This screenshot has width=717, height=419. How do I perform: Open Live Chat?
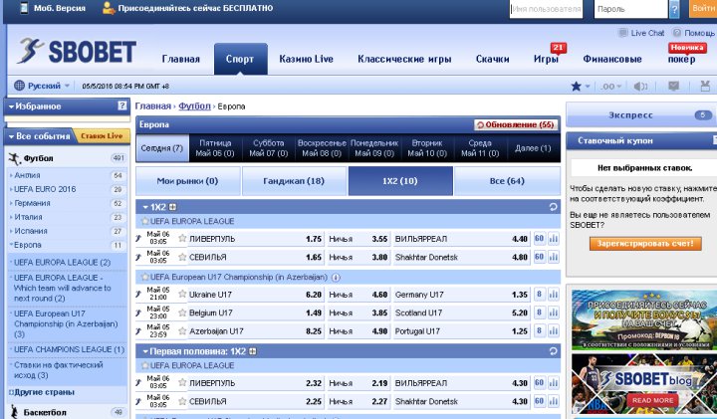641,33
